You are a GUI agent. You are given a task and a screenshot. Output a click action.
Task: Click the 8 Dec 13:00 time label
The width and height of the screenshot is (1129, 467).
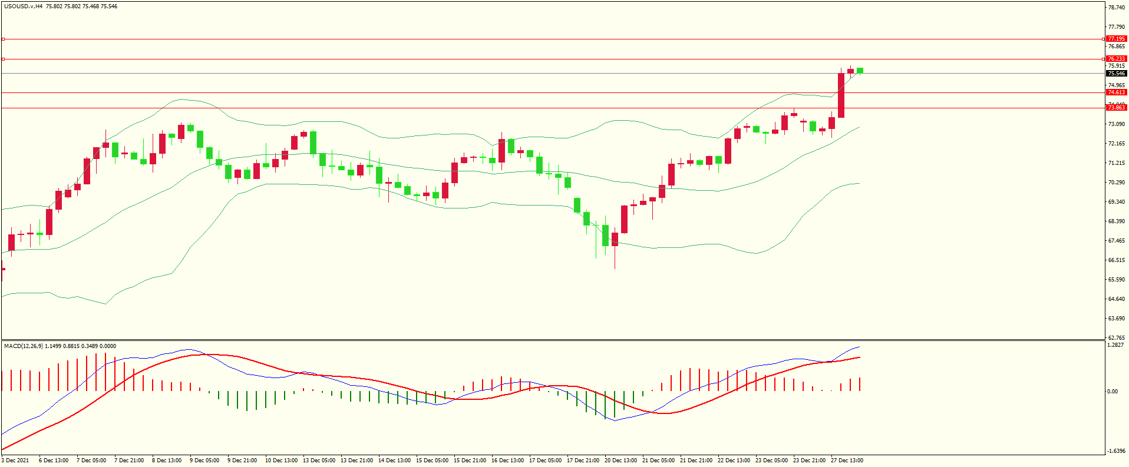[x=167, y=461]
